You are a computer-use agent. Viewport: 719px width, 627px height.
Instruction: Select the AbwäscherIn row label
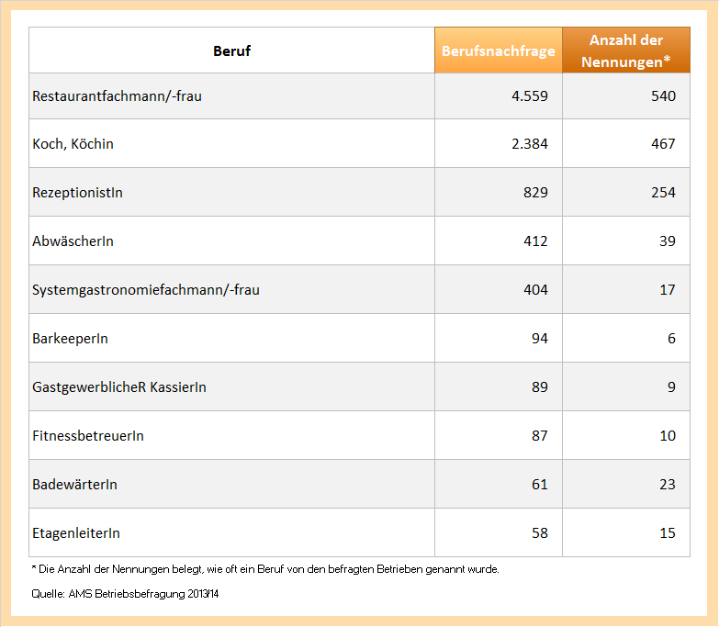click(x=73, y=241)
